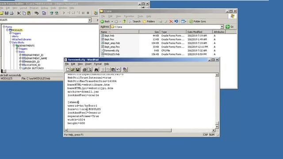Collapse the MODULES node in Object Navigator
The height and width of the screenshot is (159, 283).
(7, 30)
